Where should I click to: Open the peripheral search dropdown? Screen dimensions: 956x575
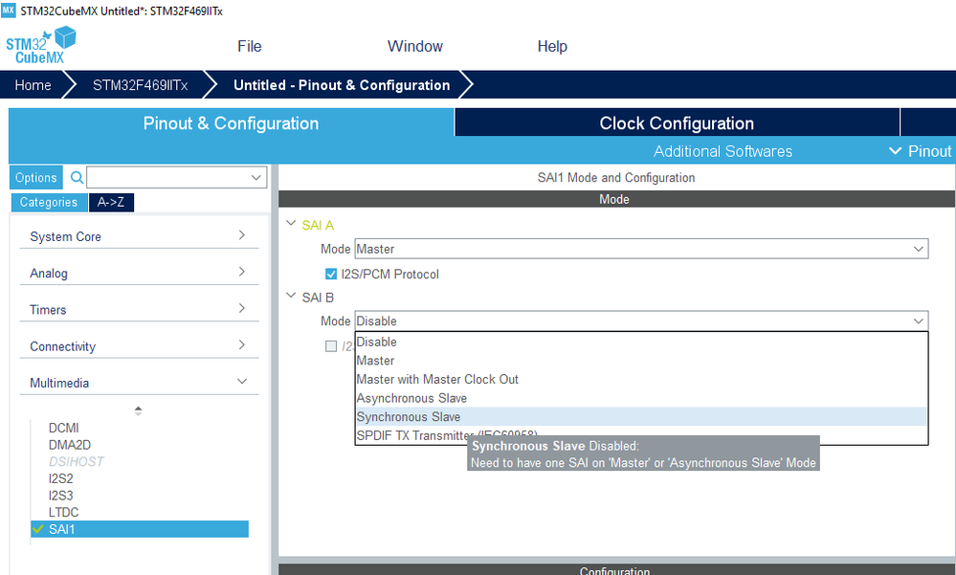[256, 177]
